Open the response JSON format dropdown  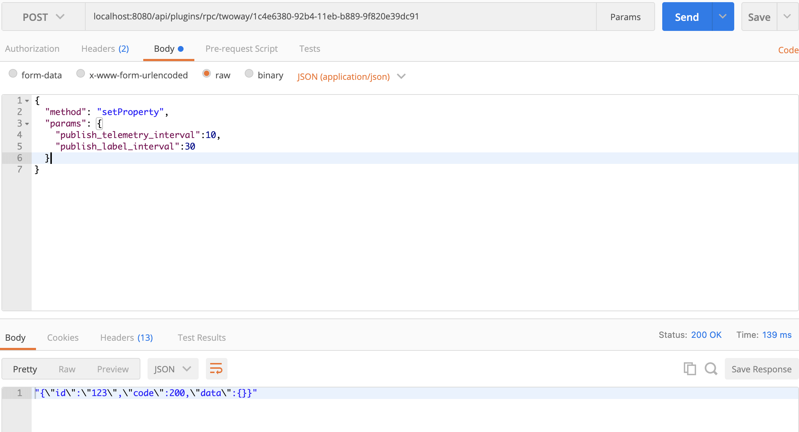click(x=172, y=369)
